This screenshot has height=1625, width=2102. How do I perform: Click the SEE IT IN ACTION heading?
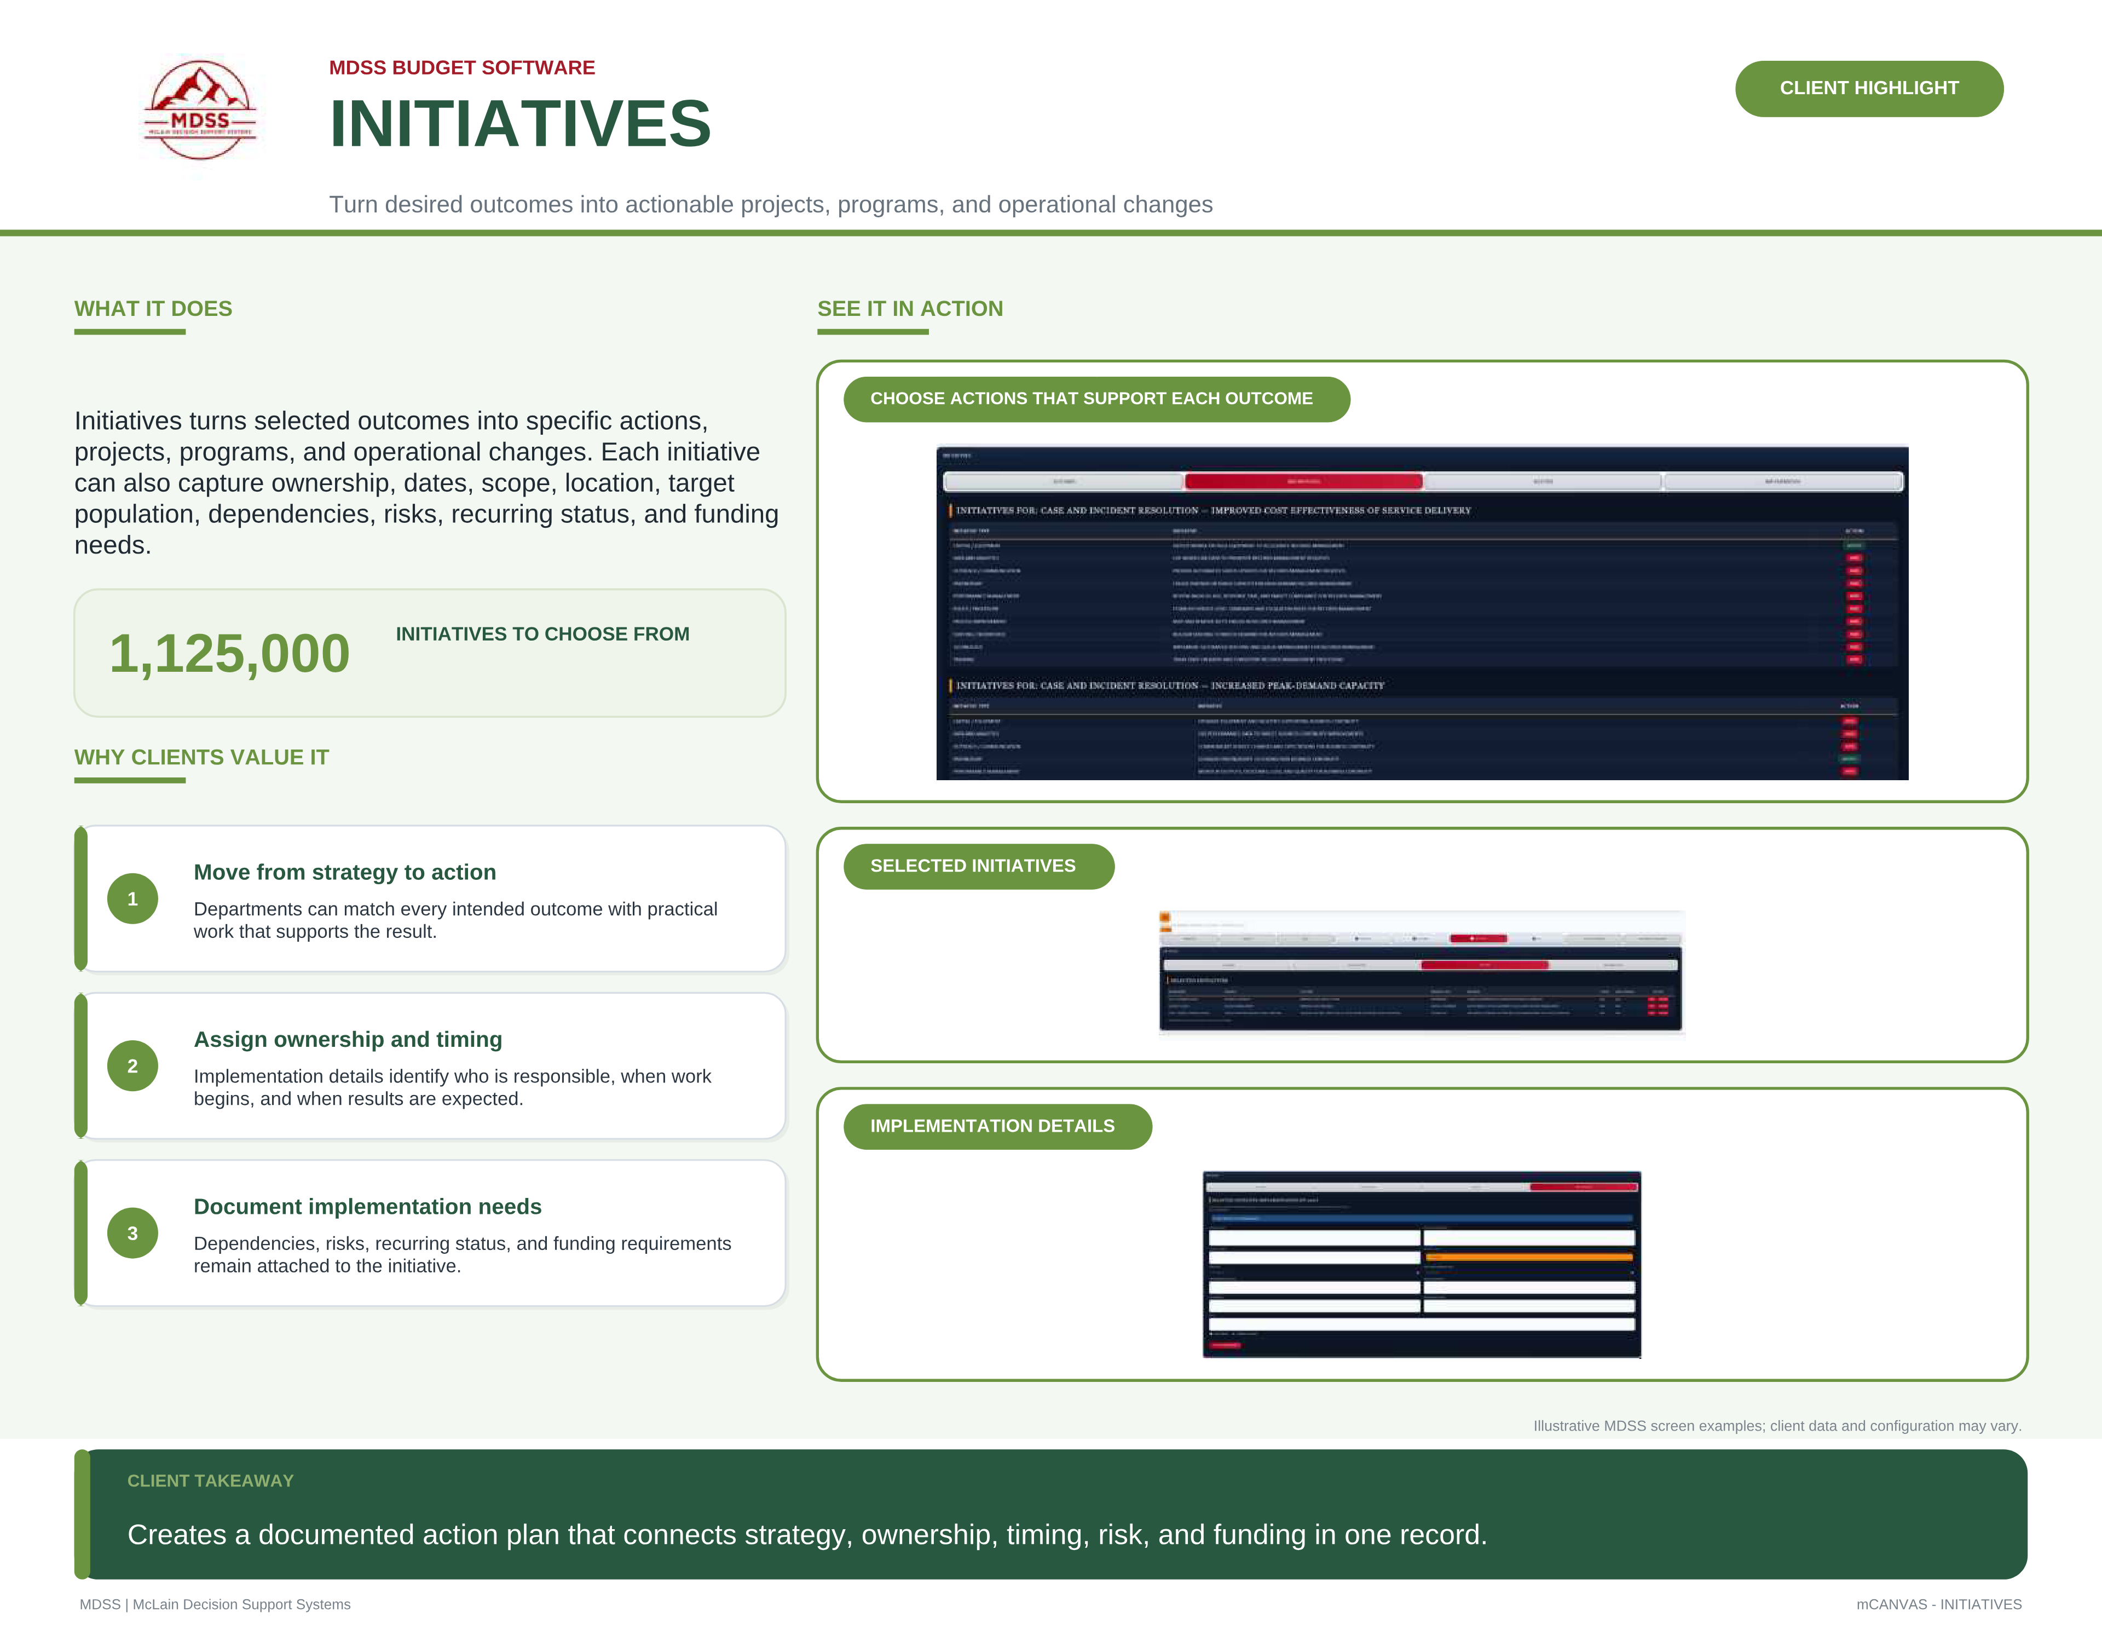910,309
